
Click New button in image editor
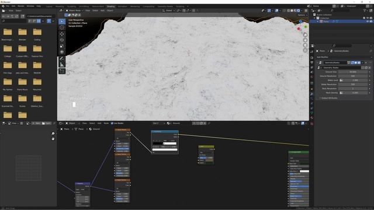click(36, 123)
